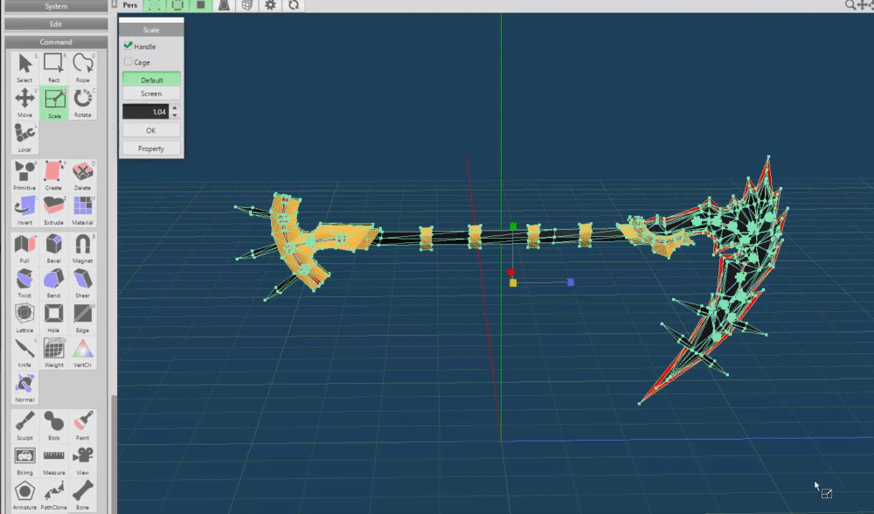Toggle the perspective grid icon in header
This screenshot has height=514, width=874.
point(224,5)
